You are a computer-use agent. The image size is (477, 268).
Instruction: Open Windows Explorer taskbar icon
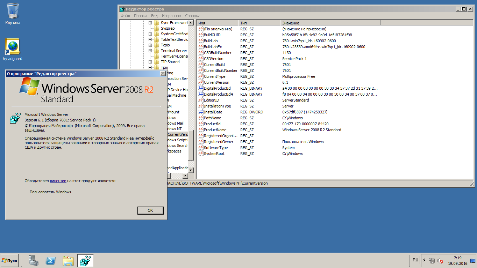click(x=68, y=261)
